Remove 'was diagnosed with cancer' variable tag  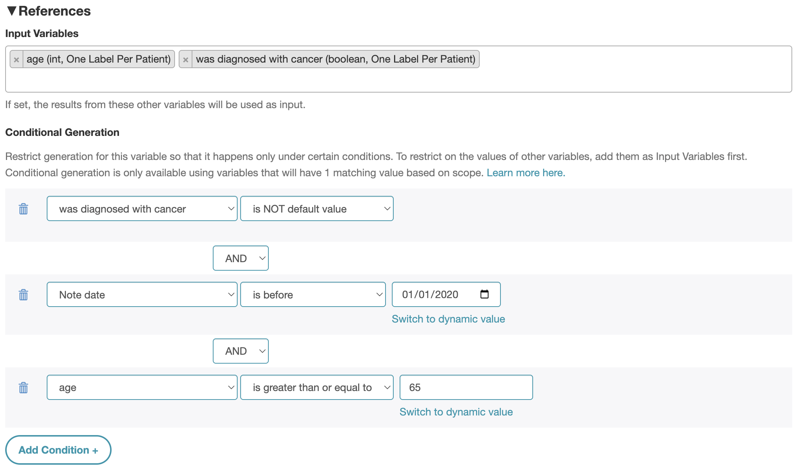tap(185, 59)
